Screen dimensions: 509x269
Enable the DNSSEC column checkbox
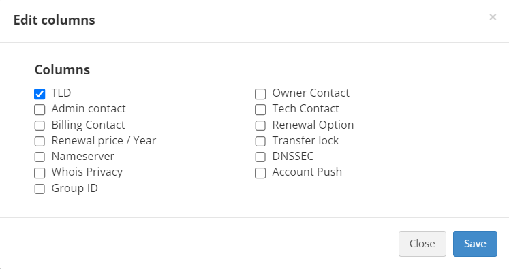pos(260,157)
